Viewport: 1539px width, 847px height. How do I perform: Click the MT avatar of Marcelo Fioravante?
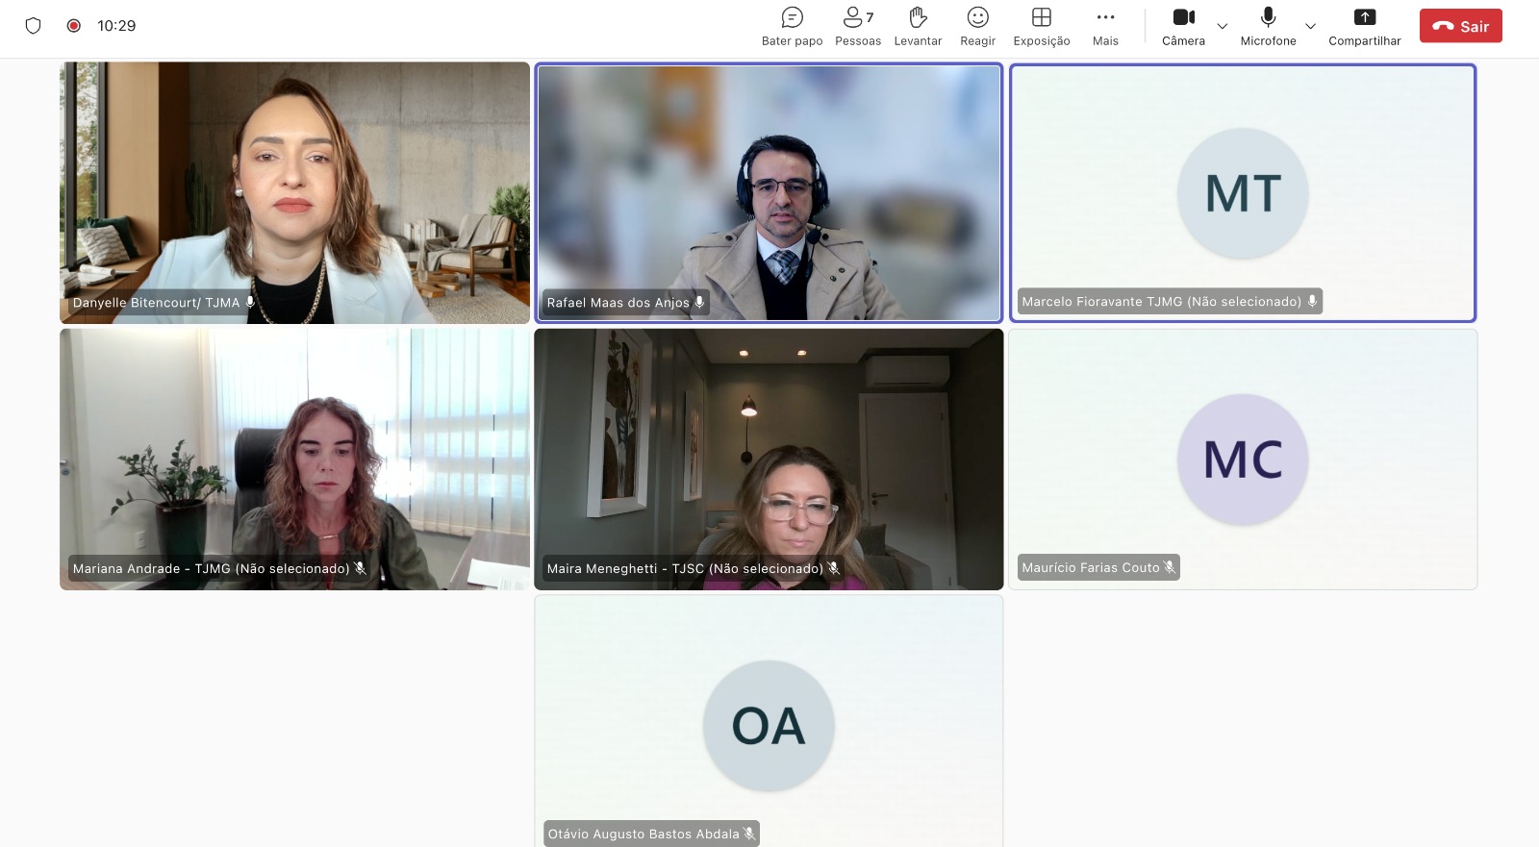pyautogui.click(x=1243, y=193)
